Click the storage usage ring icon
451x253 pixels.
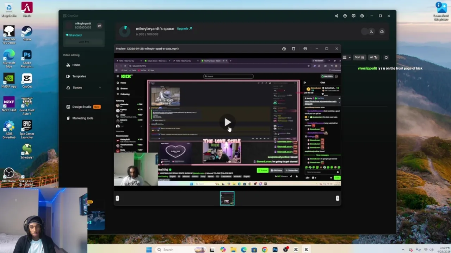coord(124,31)
